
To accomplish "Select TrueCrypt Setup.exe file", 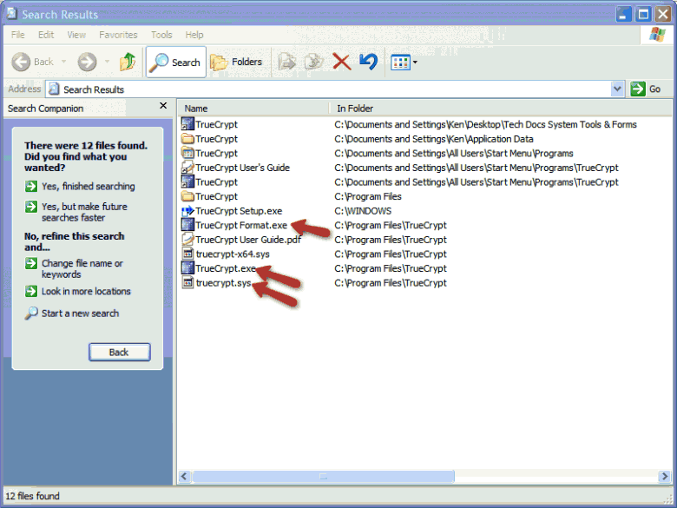I will (x=232, y=211).
